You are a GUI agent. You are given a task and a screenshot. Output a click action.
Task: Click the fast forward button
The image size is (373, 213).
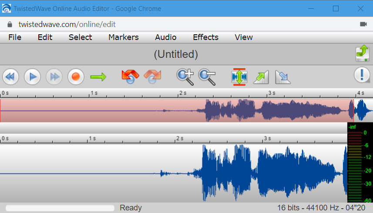54,77
